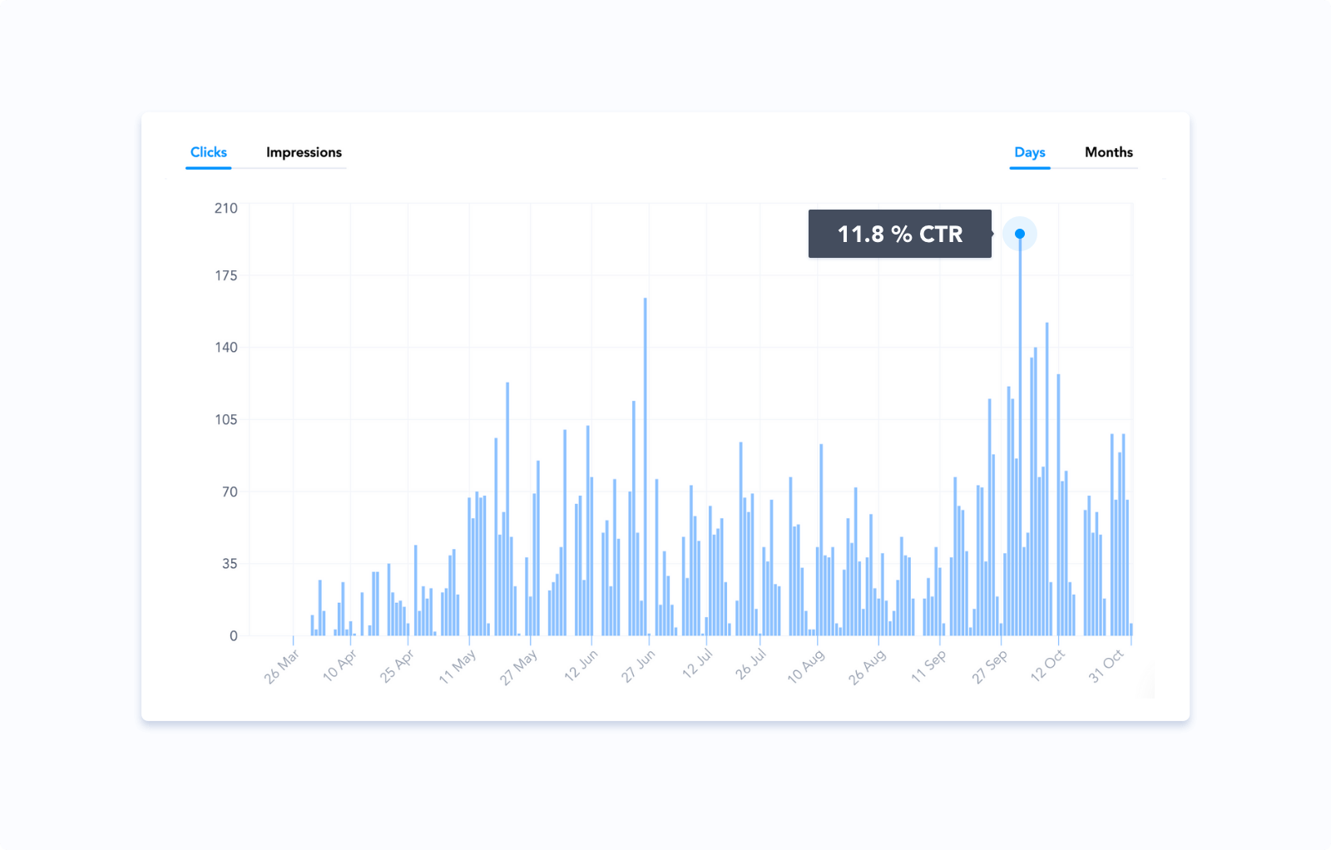Click the 27 May axis label

click(x=519, y=668)
